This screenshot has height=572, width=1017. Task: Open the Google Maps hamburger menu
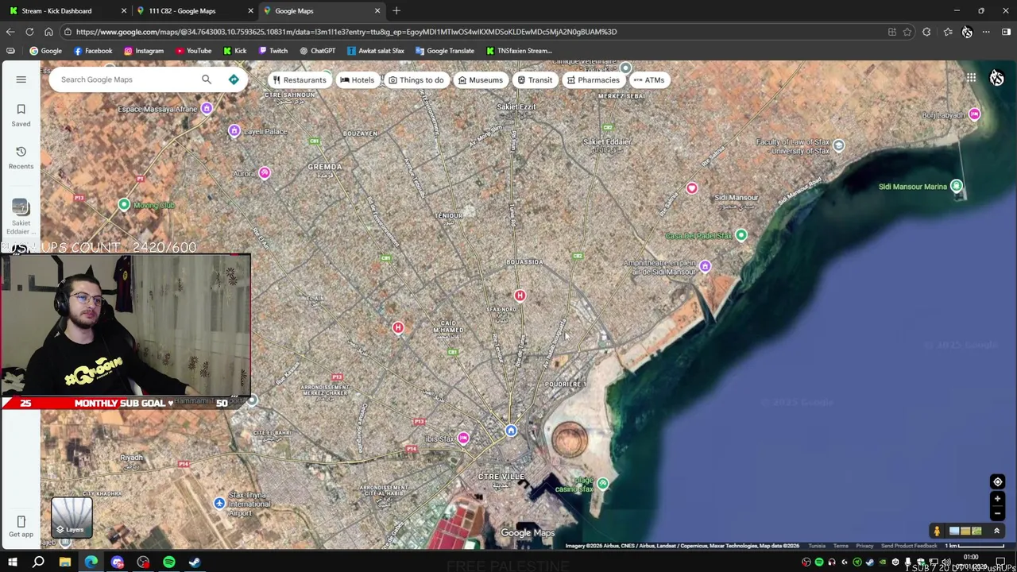[x=21, y=79]
